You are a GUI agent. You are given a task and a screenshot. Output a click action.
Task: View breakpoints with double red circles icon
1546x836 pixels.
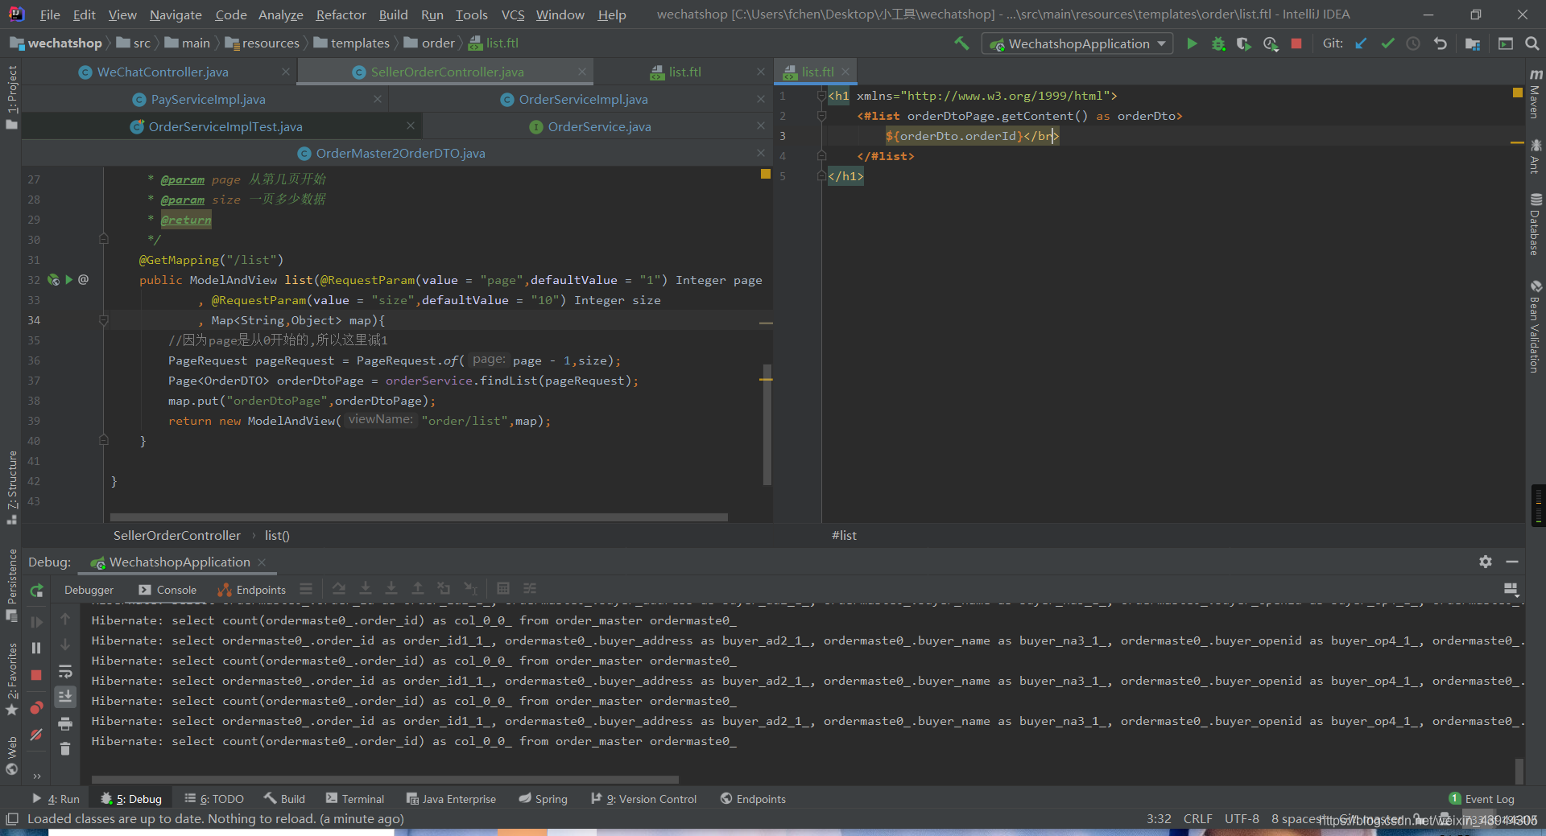(36, 707)
